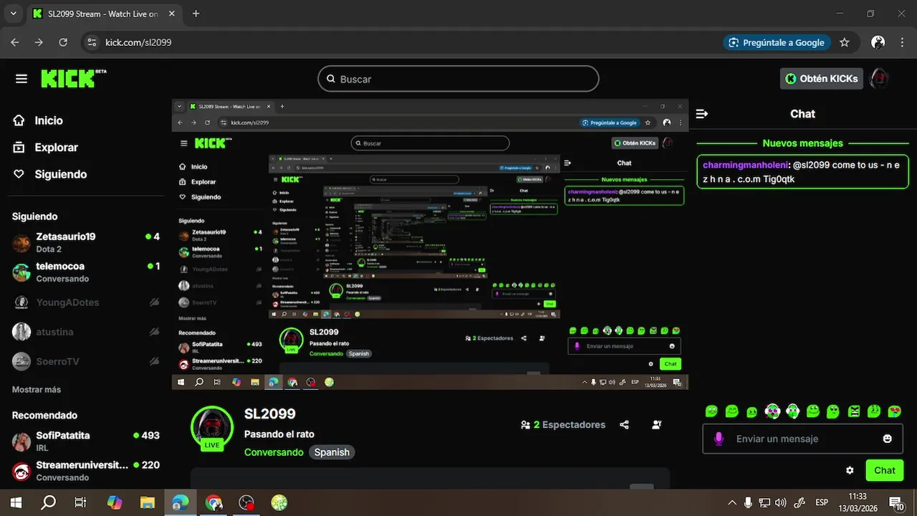Click the Enviar un mensaje input
The image size is (917, 516).
[802, 439]
